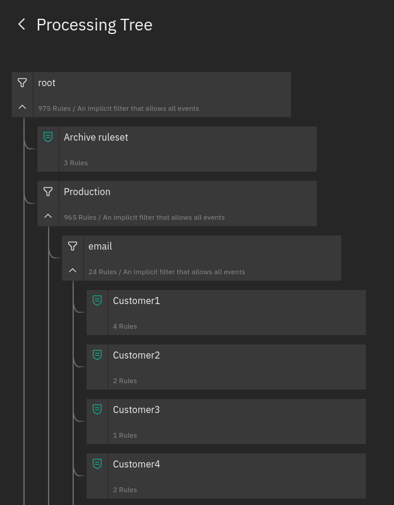394x505 pixels.
Task: Click the Customer4 ruleset icon
Action: (97, 463)
